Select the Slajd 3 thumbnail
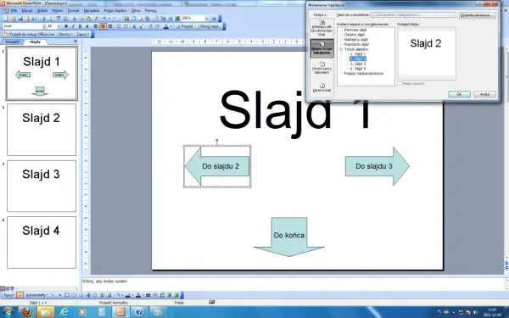 pos(42,186)
